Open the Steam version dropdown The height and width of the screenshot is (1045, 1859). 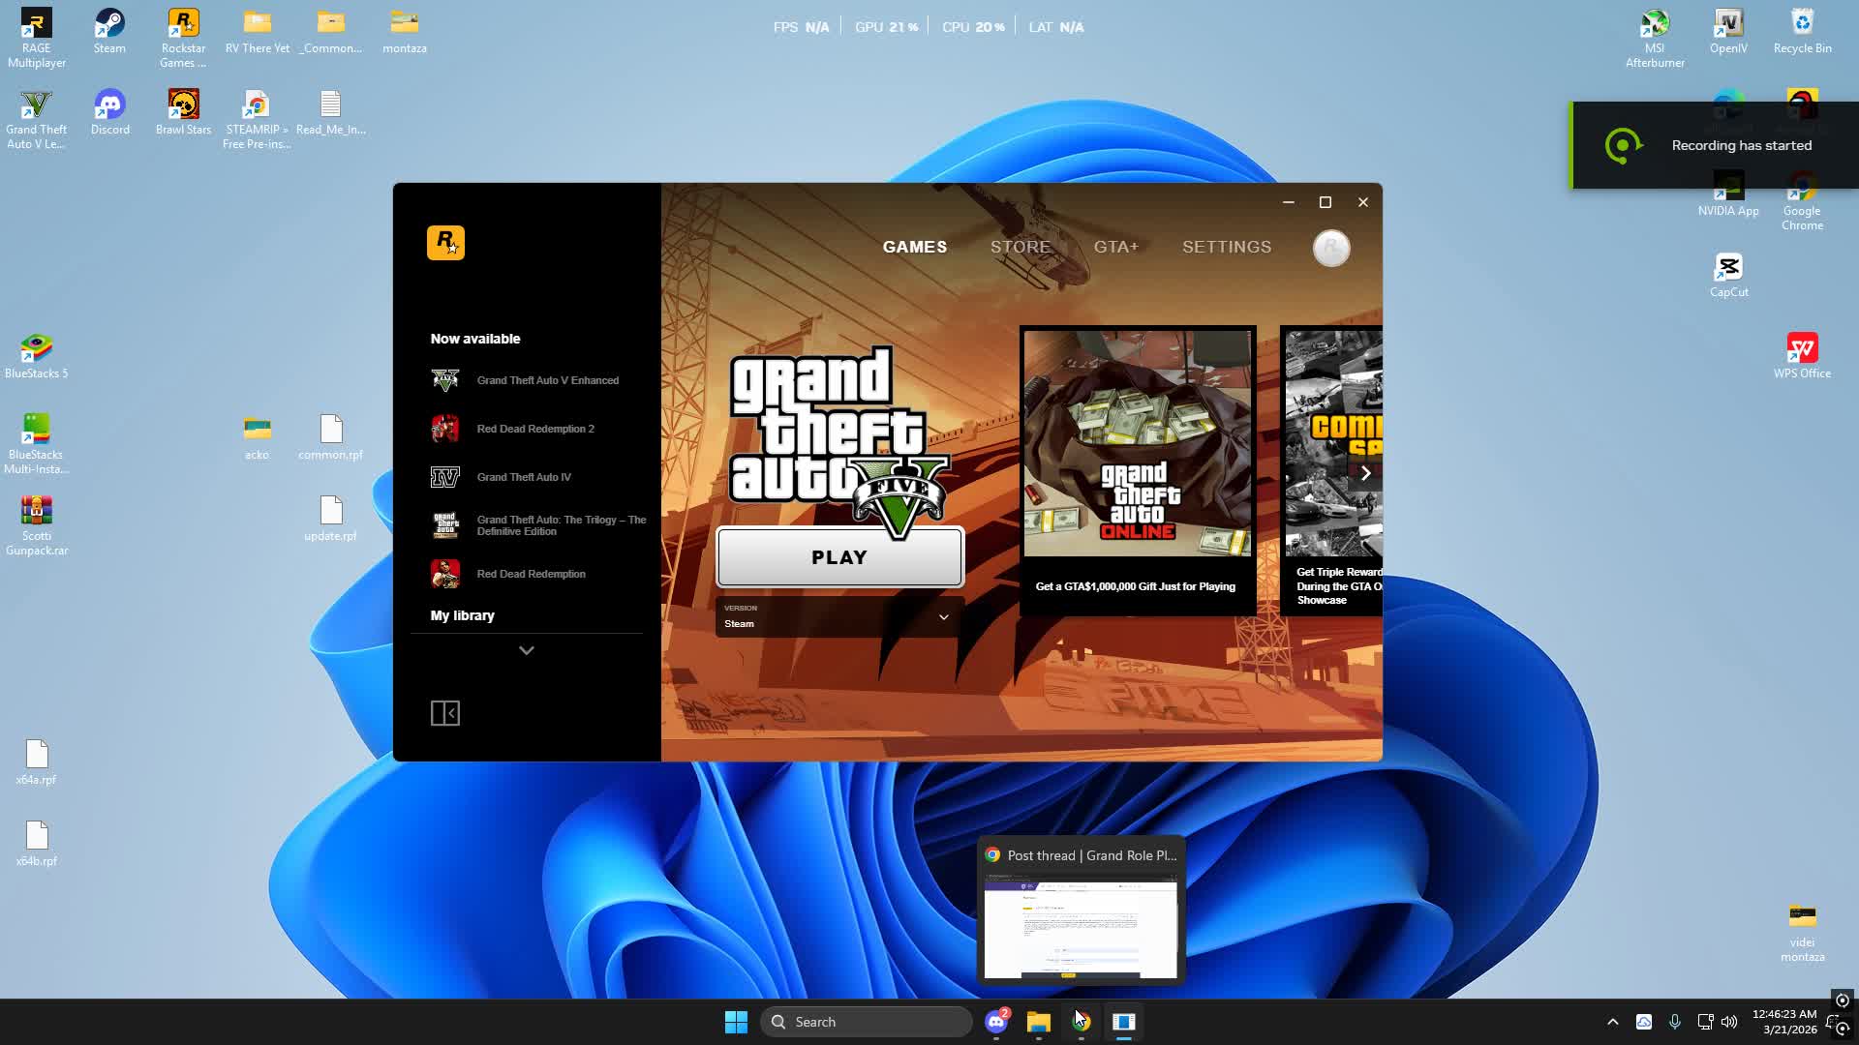(x=838, y=617)
